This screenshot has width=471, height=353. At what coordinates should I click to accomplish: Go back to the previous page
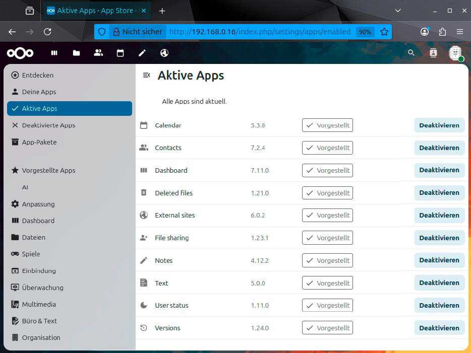12,32
